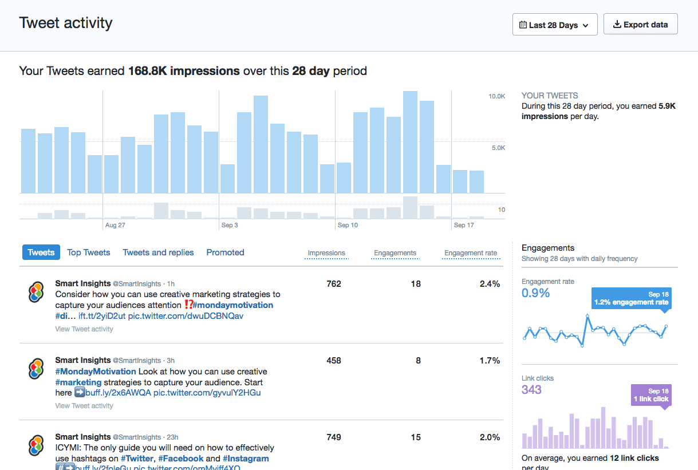698x470 pixels.
Task: Switch to the Top Tweets tab
Action: (x=88, y=252)
